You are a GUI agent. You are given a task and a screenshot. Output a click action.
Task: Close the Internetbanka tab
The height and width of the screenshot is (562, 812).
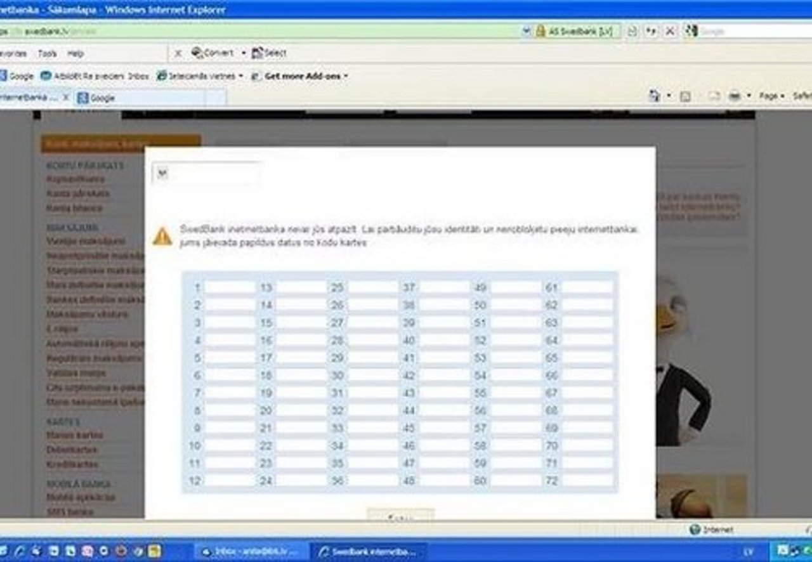65,98
